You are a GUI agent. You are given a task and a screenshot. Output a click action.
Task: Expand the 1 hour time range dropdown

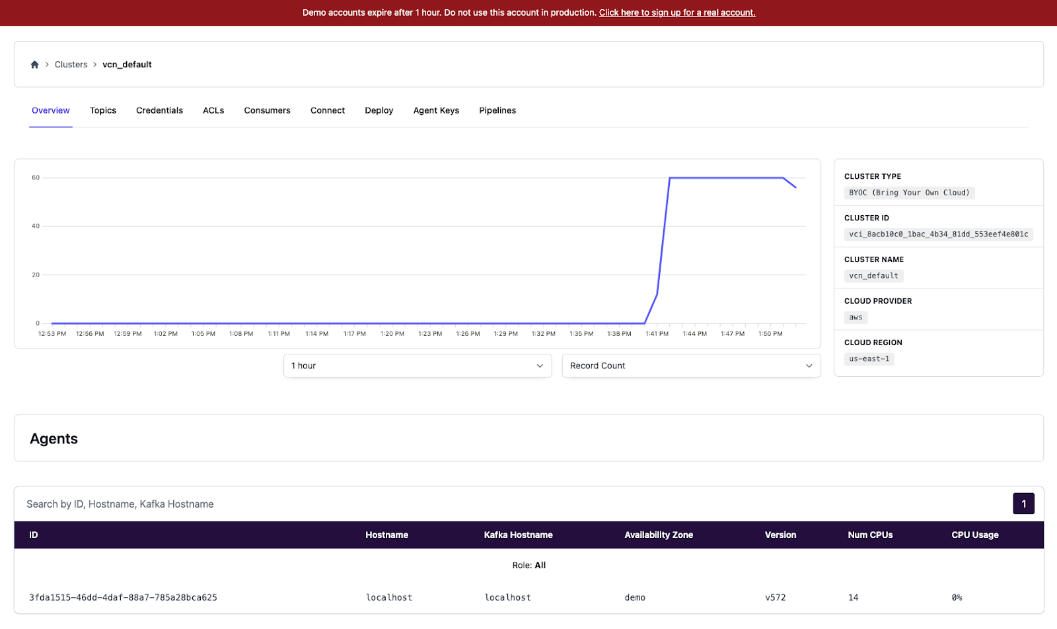[x=417, y=366]
